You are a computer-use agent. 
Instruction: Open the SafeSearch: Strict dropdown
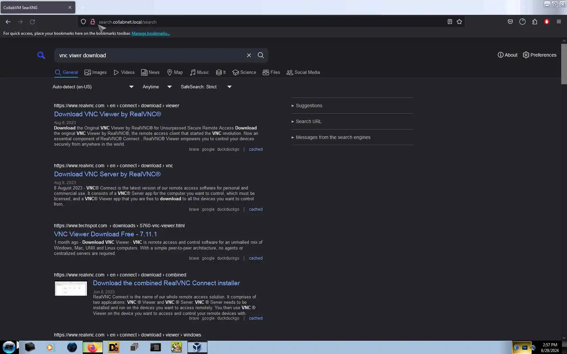point(206,87)
